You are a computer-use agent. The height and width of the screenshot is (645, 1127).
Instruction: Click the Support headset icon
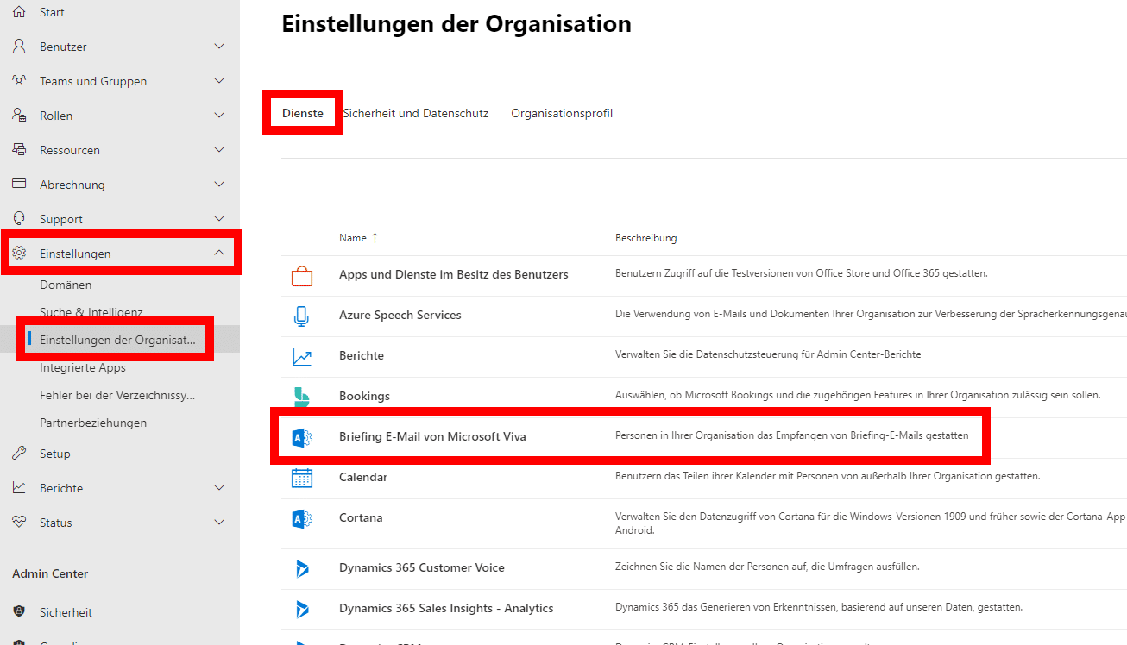click(x=19, y=219)
